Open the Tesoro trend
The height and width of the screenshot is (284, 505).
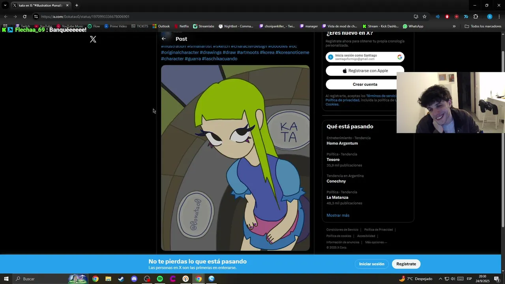(x=333, y=160)
